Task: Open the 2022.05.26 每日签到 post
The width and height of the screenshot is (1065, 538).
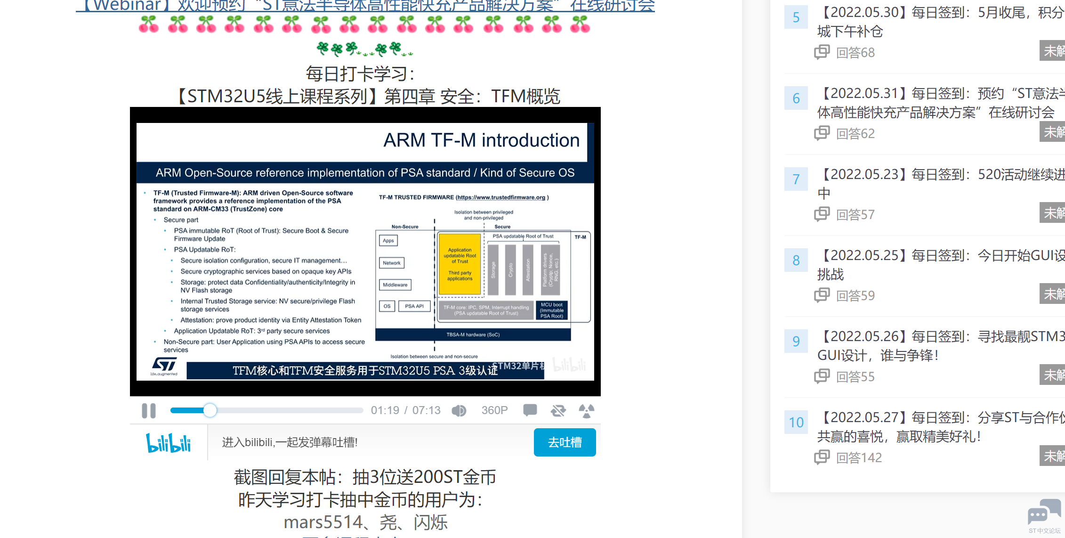Action: click(x=941, y=346)
